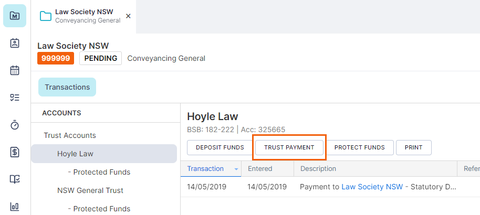Click the Print button

tap(414, 147)
